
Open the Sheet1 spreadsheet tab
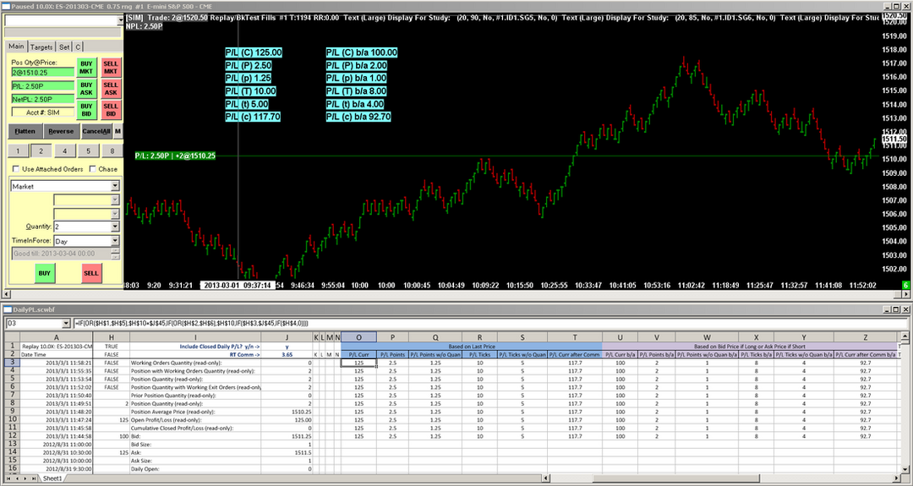pos(52,478)
